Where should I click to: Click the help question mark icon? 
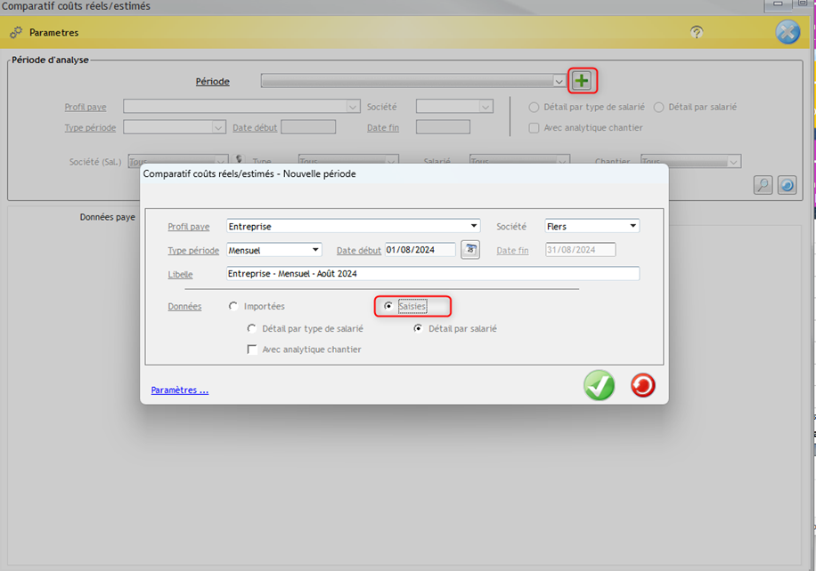[697, 32]
